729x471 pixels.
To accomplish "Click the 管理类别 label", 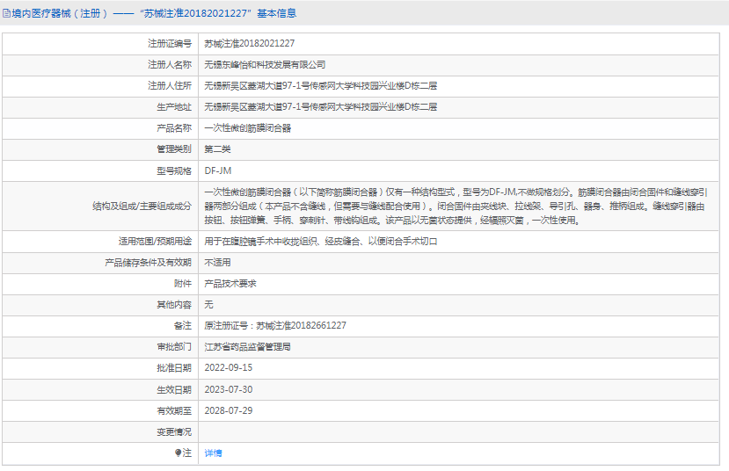I will coord(174,149).
